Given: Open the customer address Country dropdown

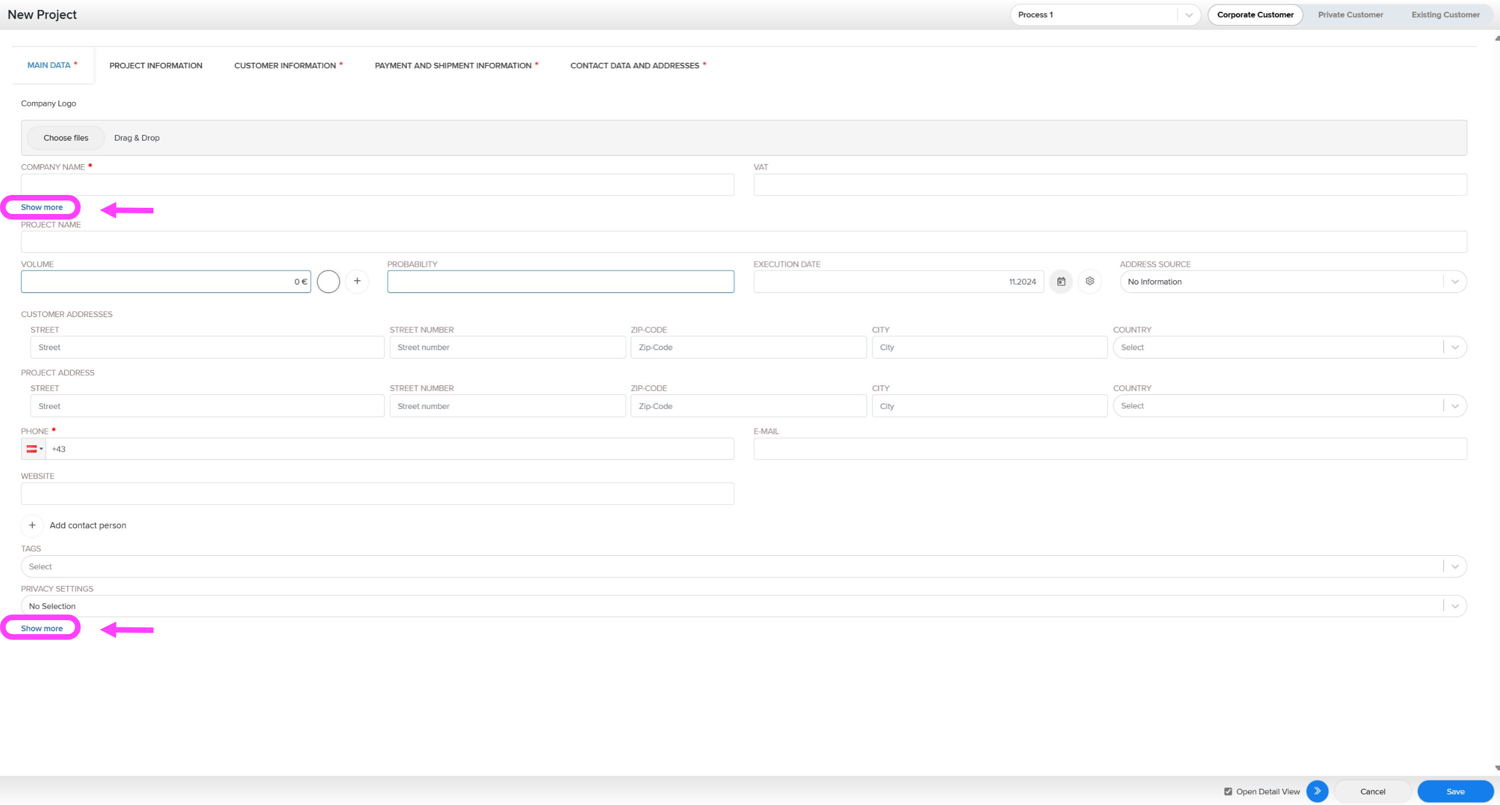Looking at the screenshot, I should pos(1289,347).
